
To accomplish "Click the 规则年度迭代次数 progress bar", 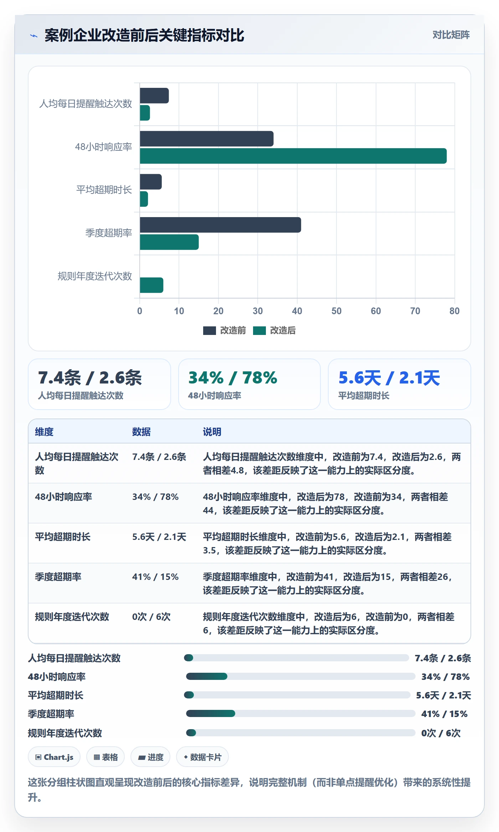I will 300,733.
